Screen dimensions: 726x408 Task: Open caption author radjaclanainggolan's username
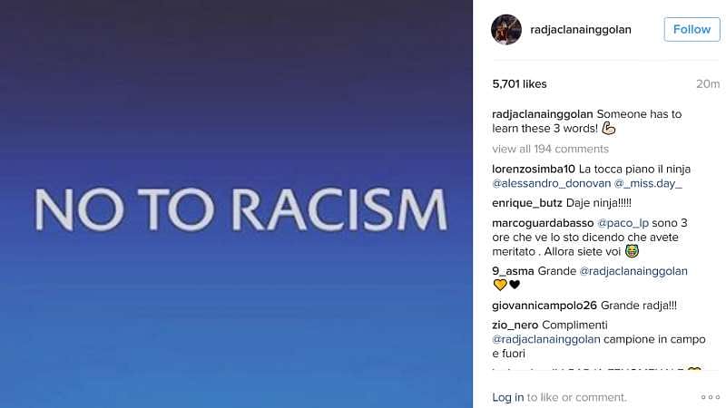pyautogui.click(x=542, y=114)
